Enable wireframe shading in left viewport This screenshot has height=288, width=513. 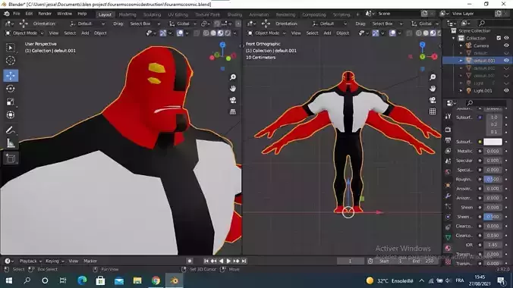[206, 33]
